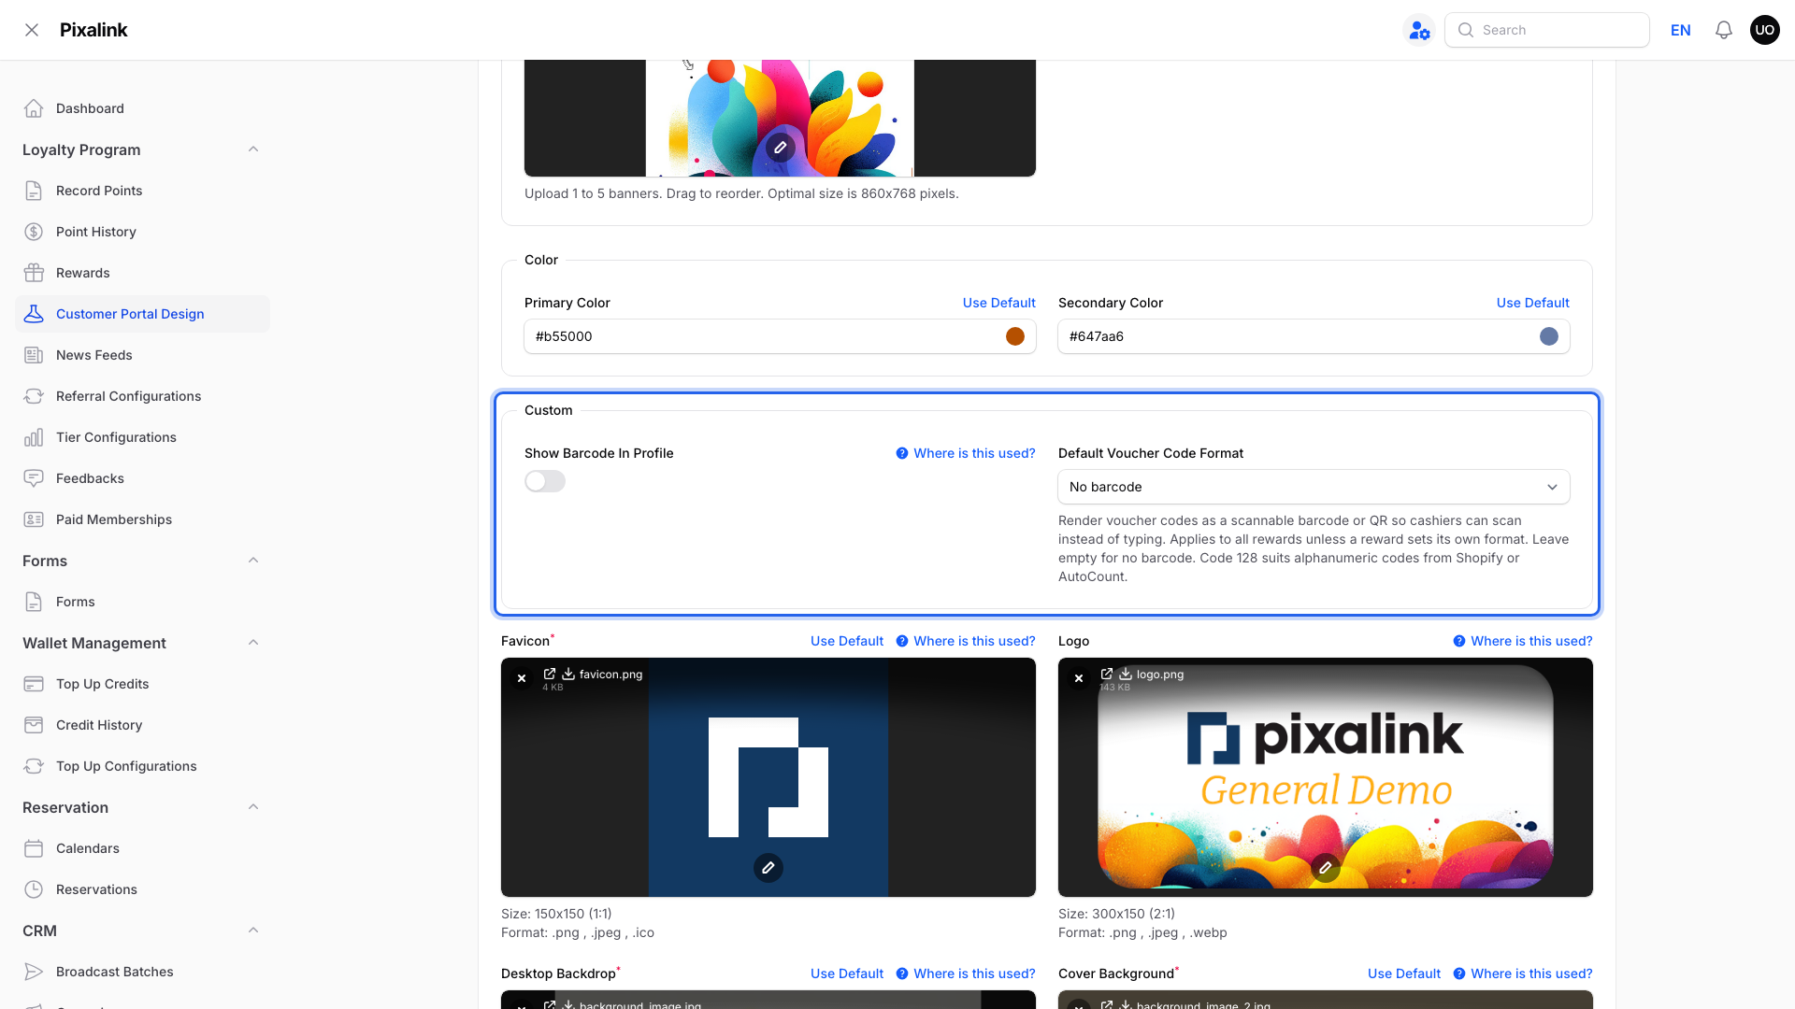
Task: Collapse the Wallet Management section
Action: 253,643
